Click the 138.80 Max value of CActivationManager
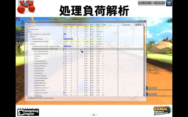 pos(99,51)
